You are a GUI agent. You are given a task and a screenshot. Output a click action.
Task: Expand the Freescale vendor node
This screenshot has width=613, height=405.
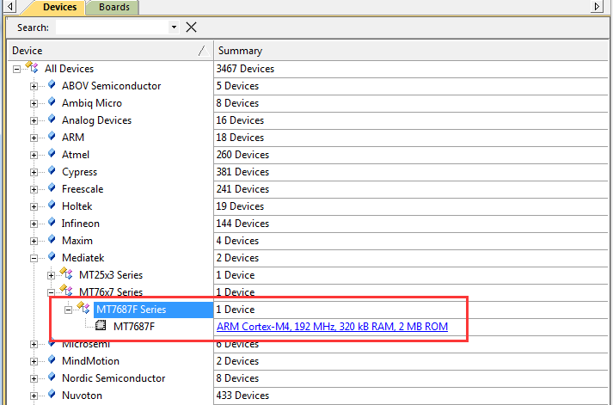[x=34, y=190]
